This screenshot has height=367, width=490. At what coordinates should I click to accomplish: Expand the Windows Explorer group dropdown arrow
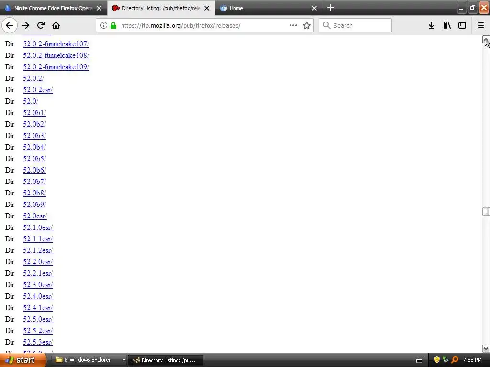(x=124, y=360)
